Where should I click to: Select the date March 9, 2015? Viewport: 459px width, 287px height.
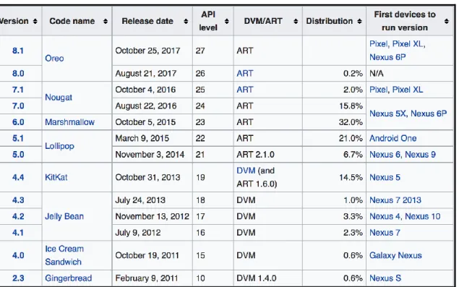click(x=142, y=138)
